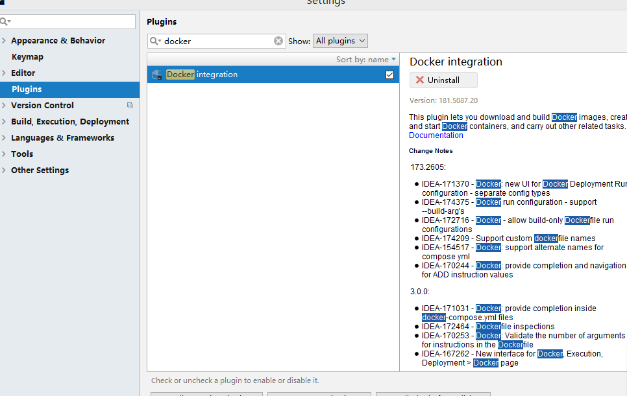Expand Build, Execution, Deployment section

click(4, 121)
